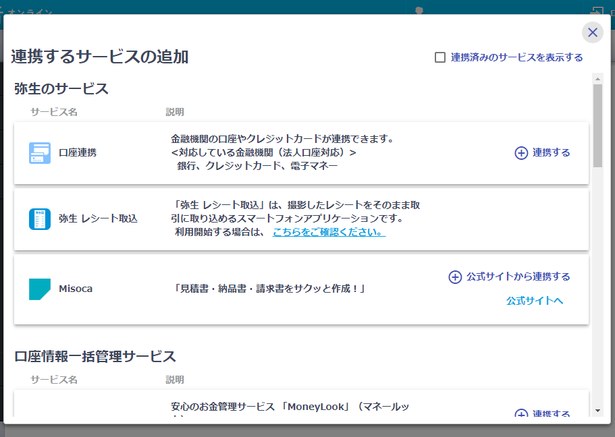
Task: Select the Misoca service name text
Action: pyautogui.click(x=76, y=289)
